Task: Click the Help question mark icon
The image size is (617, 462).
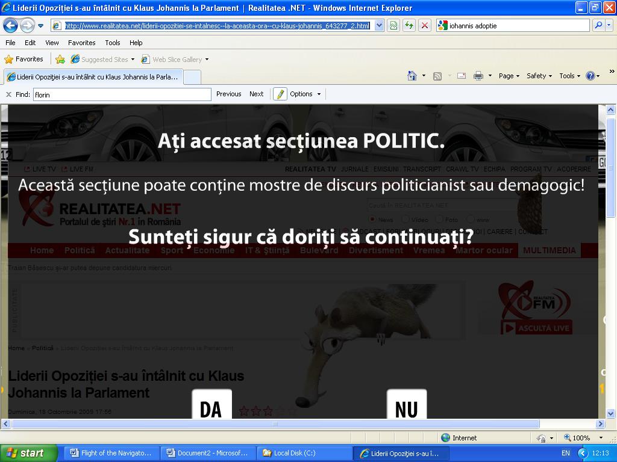Action: click(x=590, y=76)
